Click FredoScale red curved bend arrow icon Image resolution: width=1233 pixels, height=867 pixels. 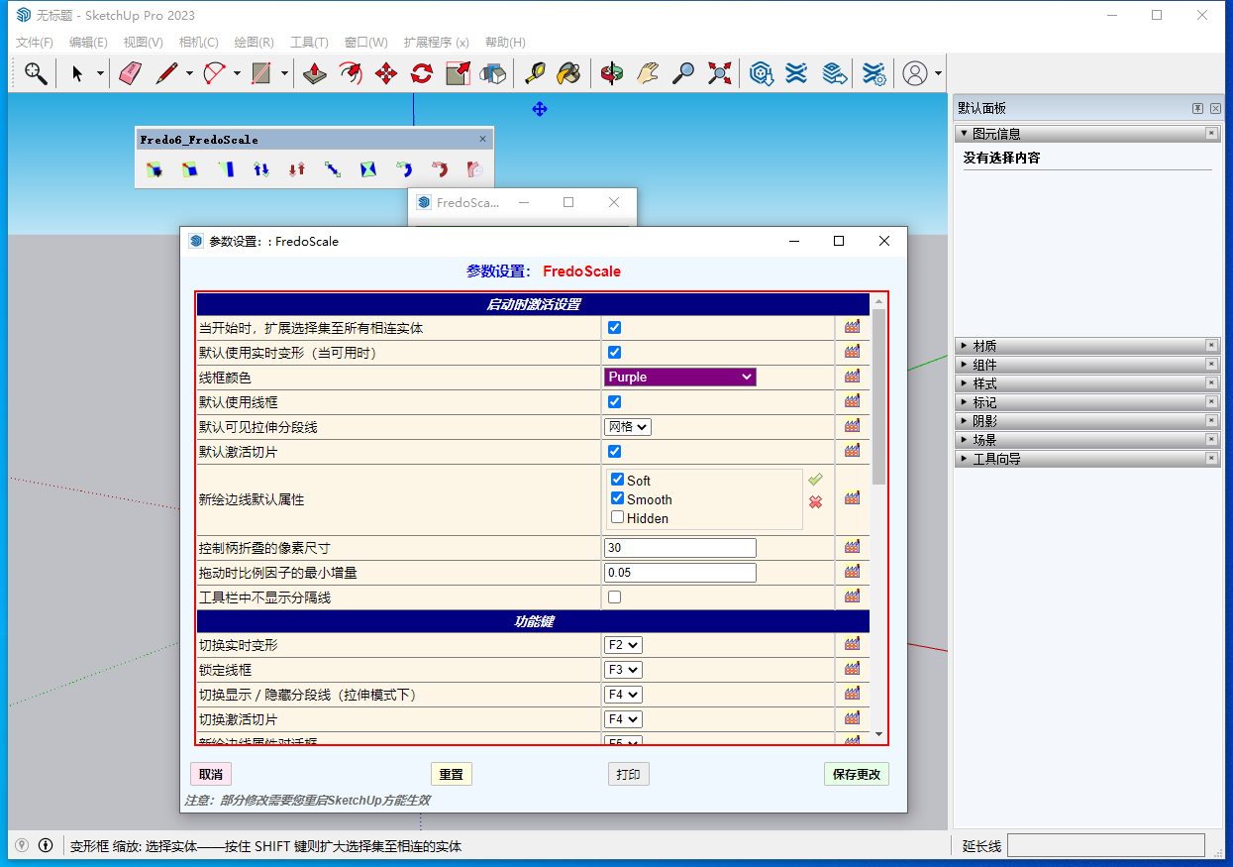coord(440,169)
